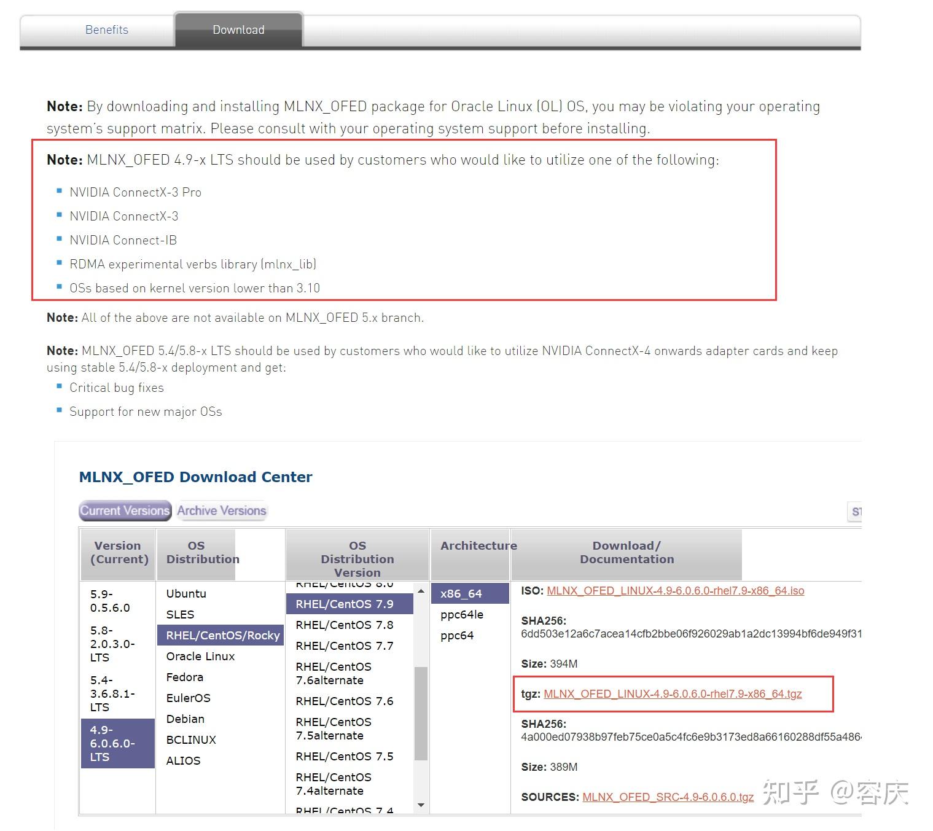Viewport: 933px width, 831px height.
Task: Open the Archive Versions tab
Action: pyautogui.click(x=221, y=510)
